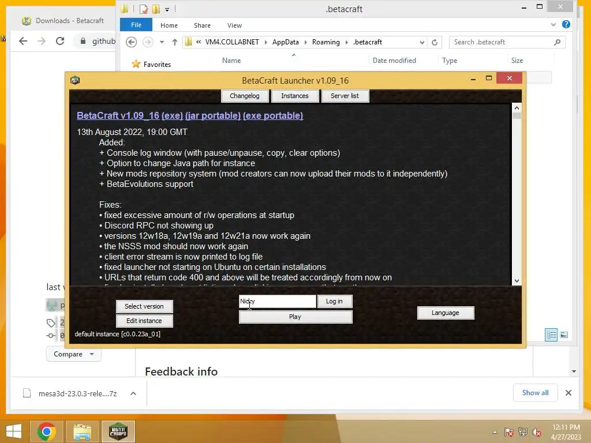Click the Edit instance button

[144, 321]
